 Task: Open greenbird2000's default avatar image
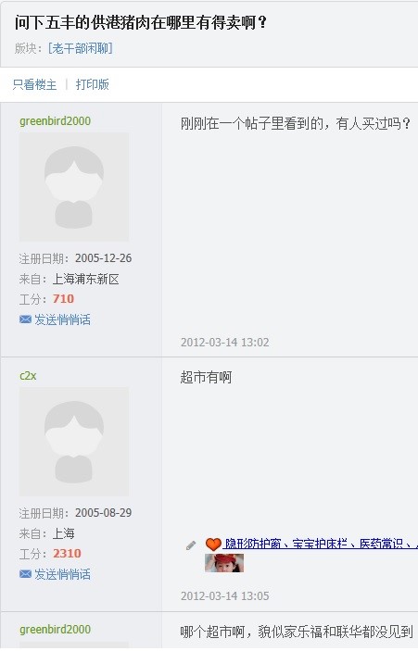click(74, 187)
